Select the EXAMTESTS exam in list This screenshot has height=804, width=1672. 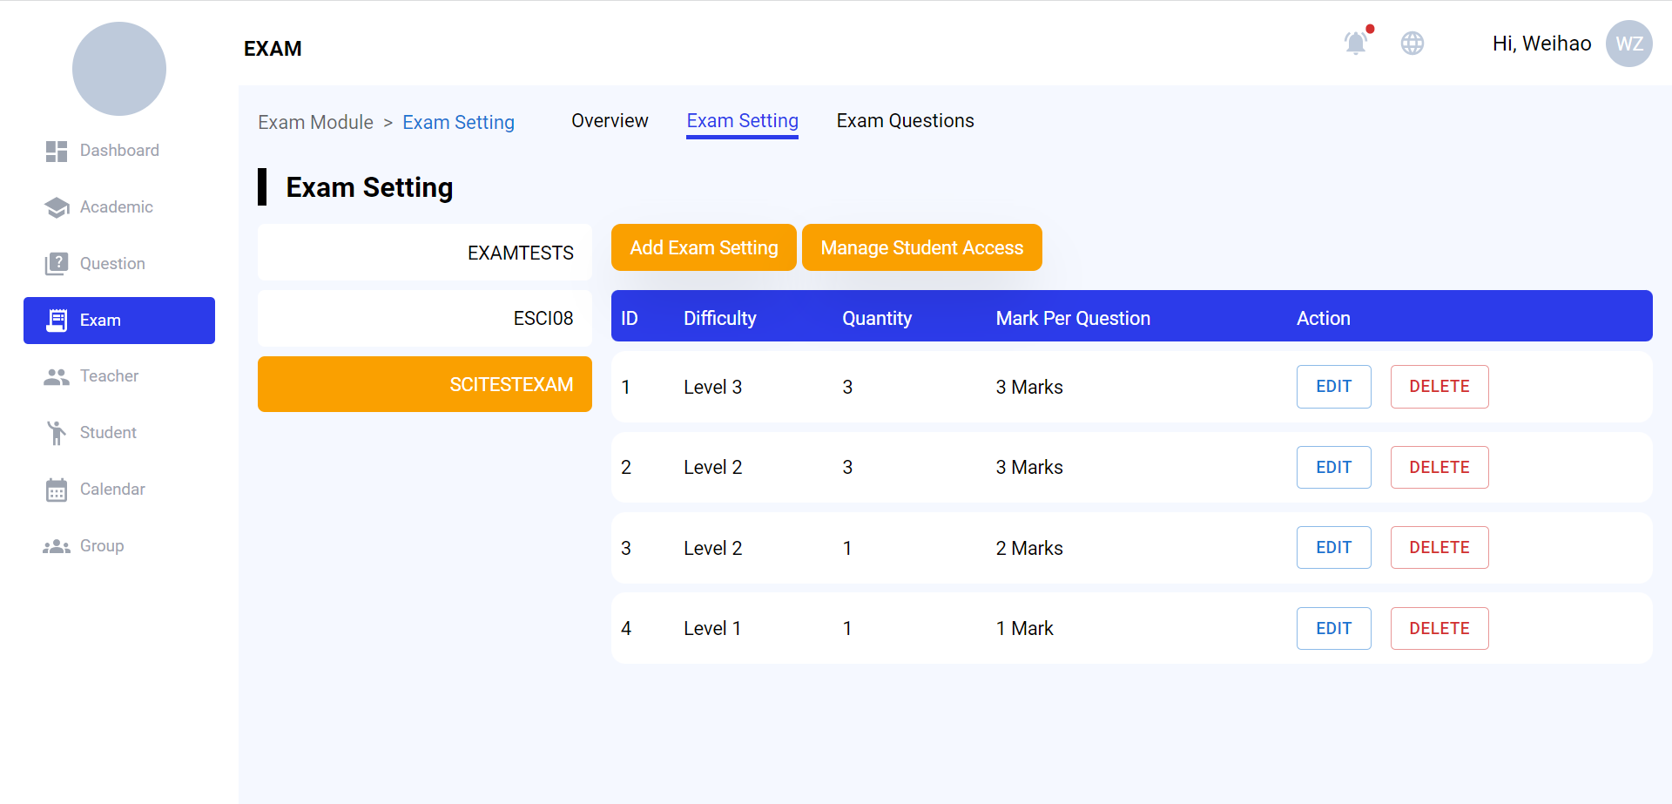pyautogui.click(x=425, y=253)
